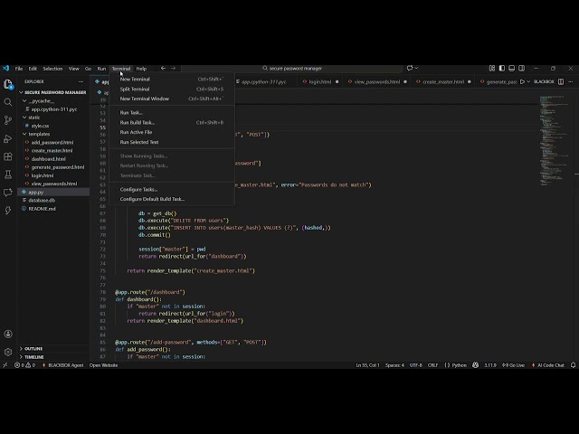Click the secure password manager search box
Screen dimensions: 579x434
(291, 69)
